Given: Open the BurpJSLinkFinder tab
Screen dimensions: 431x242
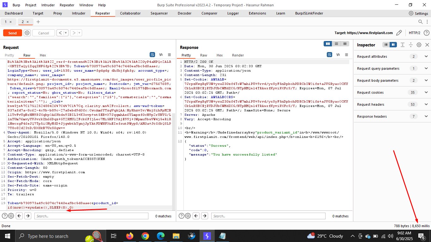Looking at the screenshot, I should (309, 13).
